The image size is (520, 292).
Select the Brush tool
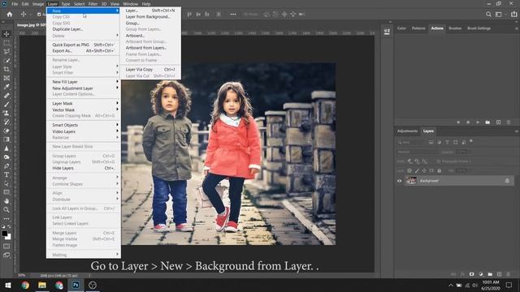[6, 105]
